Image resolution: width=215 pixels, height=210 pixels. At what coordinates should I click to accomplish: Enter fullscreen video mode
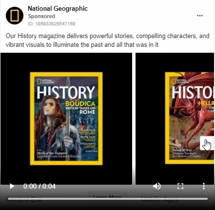pyautogui.click(x=180, y=186)
